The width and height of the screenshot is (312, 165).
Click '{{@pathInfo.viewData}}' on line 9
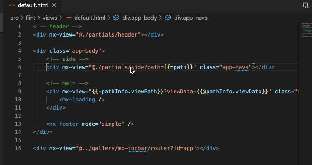click(232, 92)
